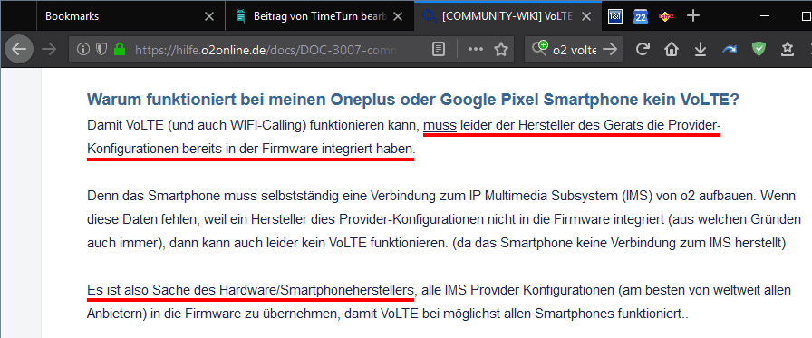Click heading Warum funktioniert bei meinen Oneplus
812x338 pixels.
pos(412,101)
